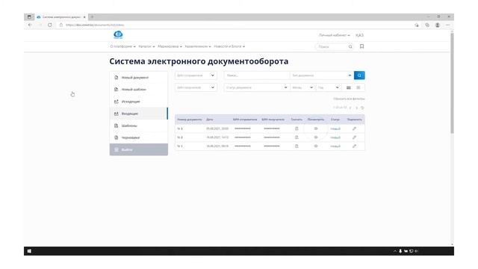Open Входящие in the sidebar

pos(139,114)
